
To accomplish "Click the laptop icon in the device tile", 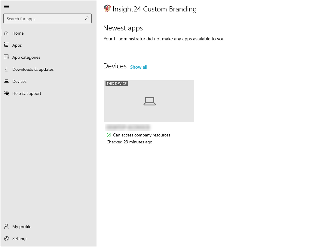I will click(x=149, y=102).
